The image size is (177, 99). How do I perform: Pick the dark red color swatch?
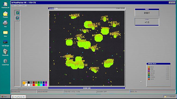click(x=34, y=82)
